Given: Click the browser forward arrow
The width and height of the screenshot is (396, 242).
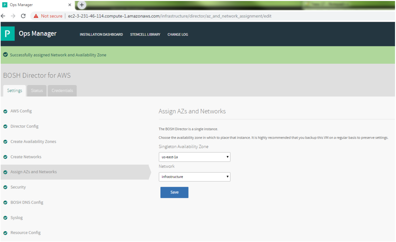Looking at the screenshot, I should (13, 16).
